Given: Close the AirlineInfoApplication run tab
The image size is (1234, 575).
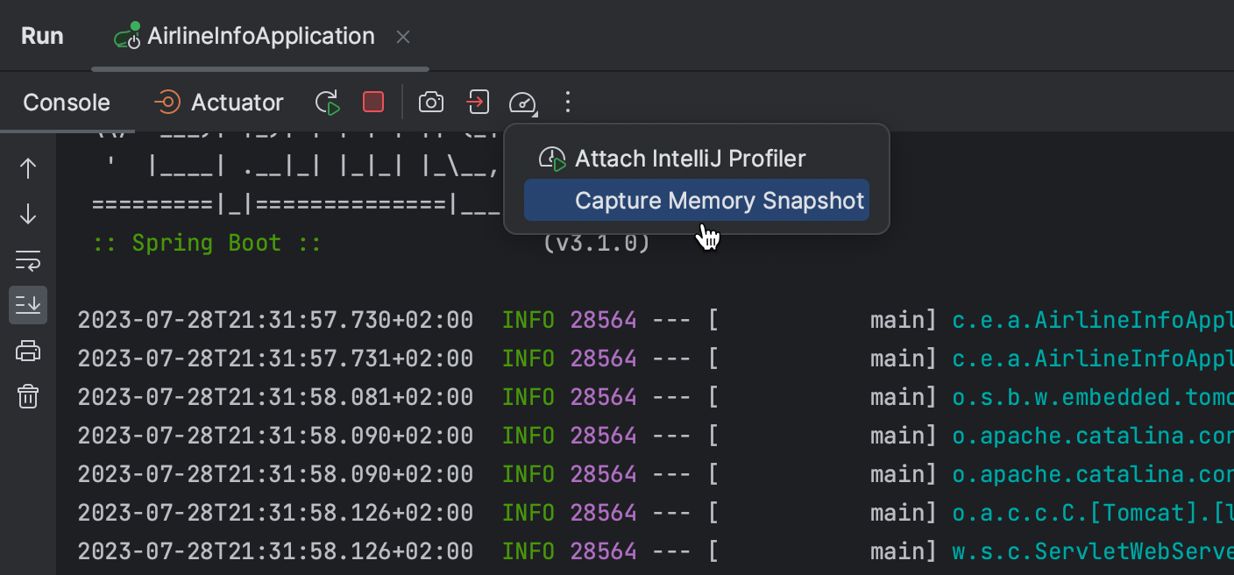Looking at the screenshot, I should [x=402, y=36].
